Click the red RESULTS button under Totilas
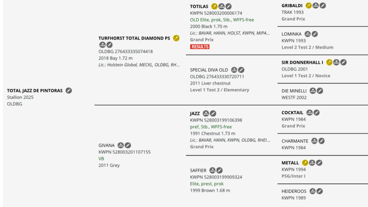Viewport: 368px width, 207px height. click(200, 47)
